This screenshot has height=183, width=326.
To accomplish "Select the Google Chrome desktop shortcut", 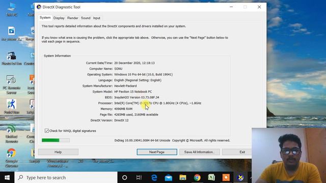I will point(11,158).
